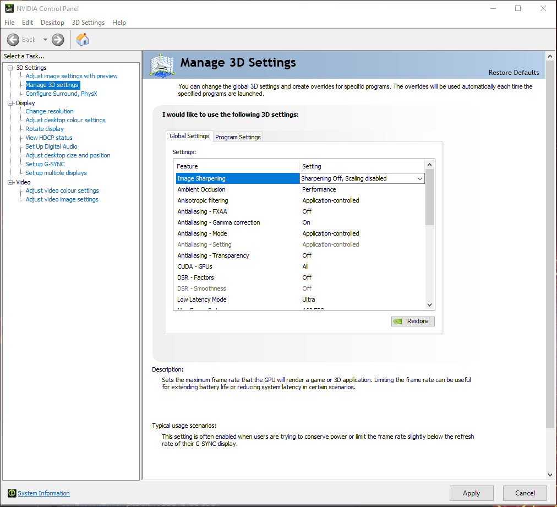Open the 3D Settings menu
This screenshot has width=557, height=507.
(x=88, y=23)
